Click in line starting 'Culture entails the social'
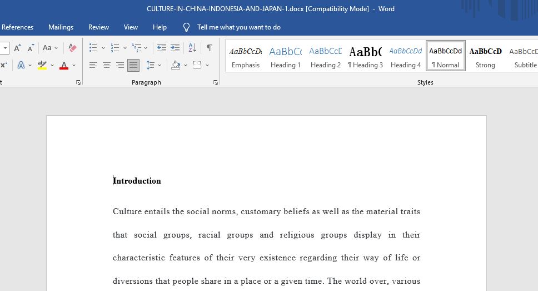The image size is (538, 291). click(x=266, y=211)
